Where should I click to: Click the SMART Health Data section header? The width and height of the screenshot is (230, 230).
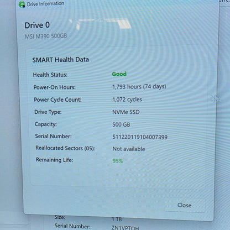point(61,60)
